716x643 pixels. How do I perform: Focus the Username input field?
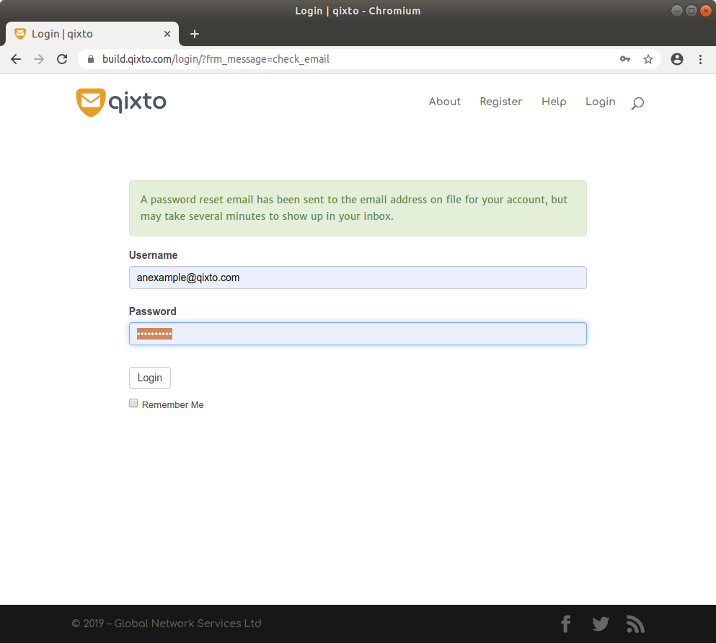[358, 278]
